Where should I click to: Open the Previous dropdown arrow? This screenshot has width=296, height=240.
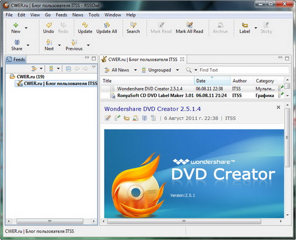pos(88,45)
